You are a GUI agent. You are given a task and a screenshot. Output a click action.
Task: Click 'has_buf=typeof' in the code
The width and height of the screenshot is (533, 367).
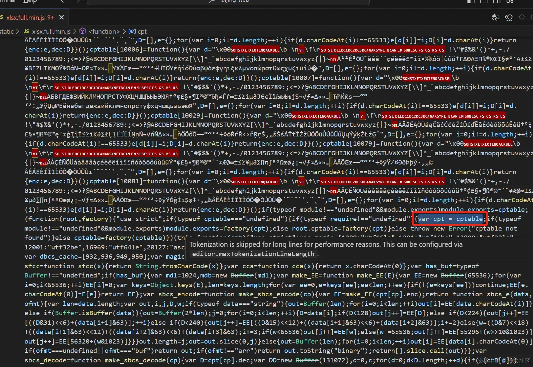pyautogui.click(x=452, y=266)
